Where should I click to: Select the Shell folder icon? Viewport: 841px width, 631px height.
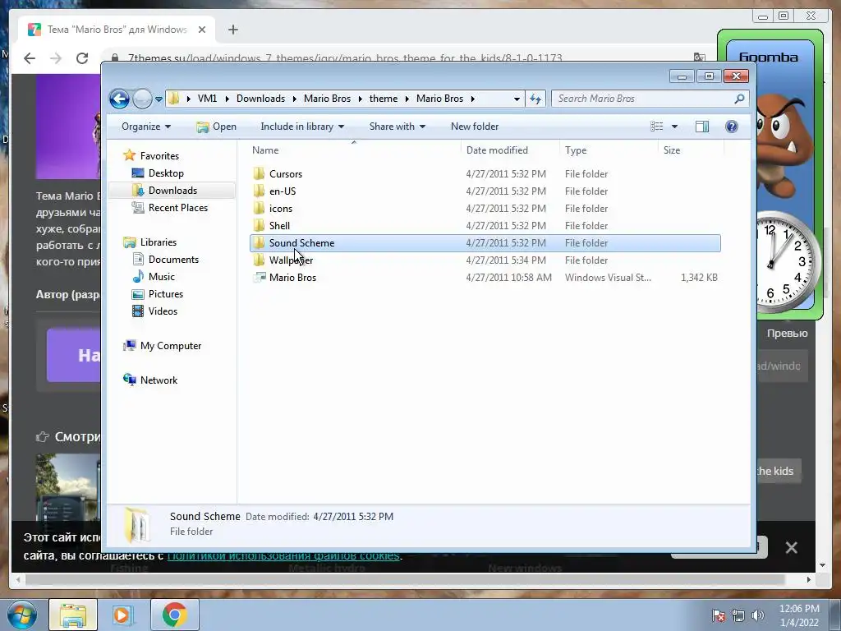click(x=259, y=225)
